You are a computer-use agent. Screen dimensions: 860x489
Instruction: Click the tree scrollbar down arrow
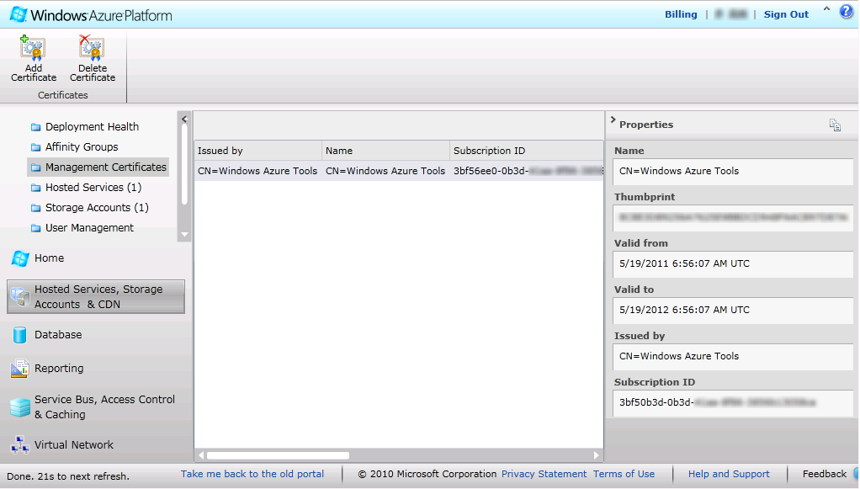point(184,235)
